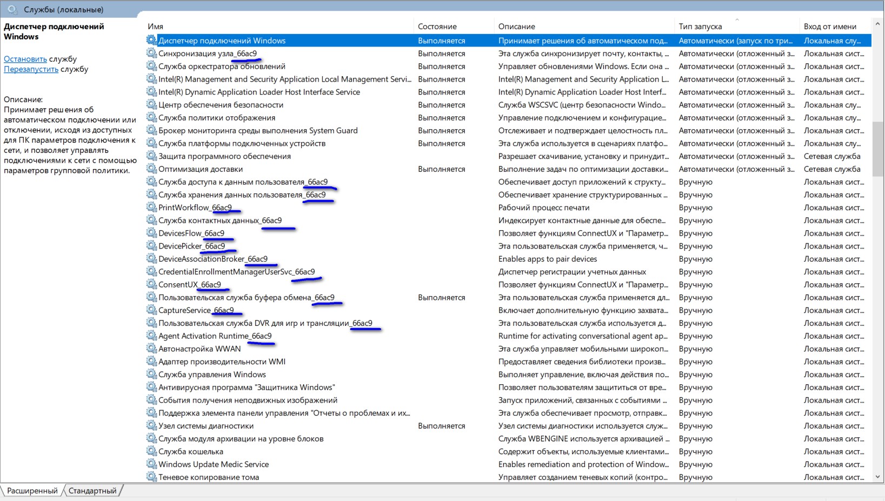885x501 pixels.
Task: Sort by the Состояние column header
Action: (454, 26)
